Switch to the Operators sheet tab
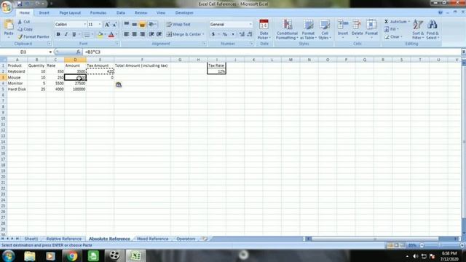 point(186,239)
